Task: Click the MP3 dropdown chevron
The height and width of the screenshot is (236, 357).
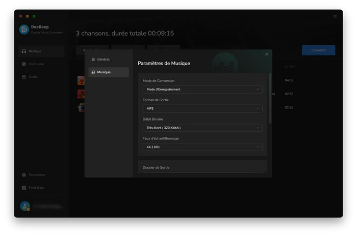Action: coord(258,108)
